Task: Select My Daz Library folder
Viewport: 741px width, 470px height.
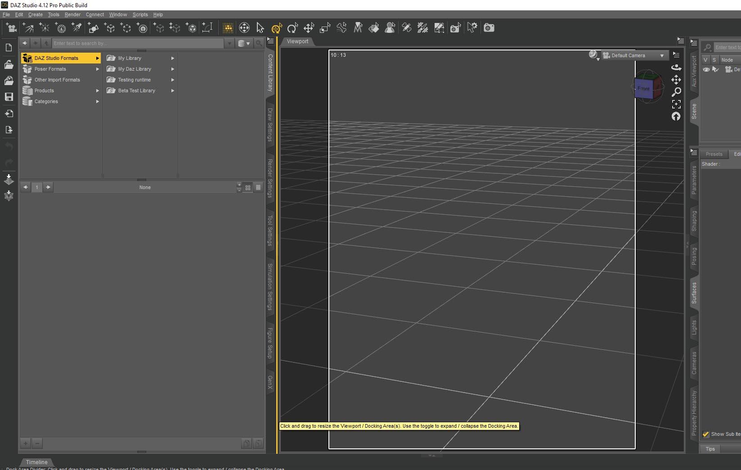Action: 135,69
